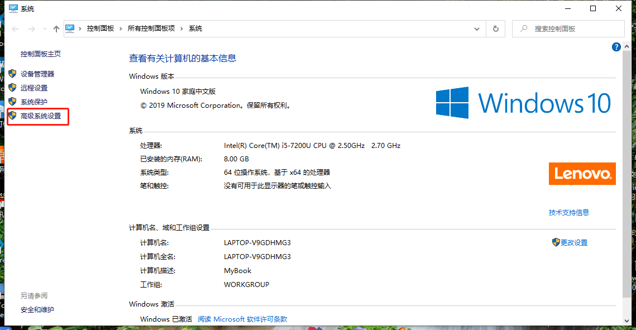This screenshot has height=330, width=636.
Task: Click the forward navigation arrow
Action: click(x=32, y=29)
